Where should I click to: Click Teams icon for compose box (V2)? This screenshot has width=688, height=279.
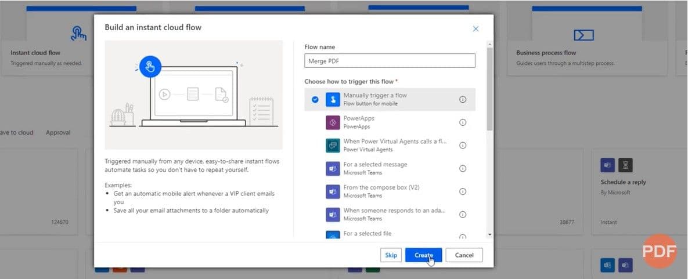(333, 191)
